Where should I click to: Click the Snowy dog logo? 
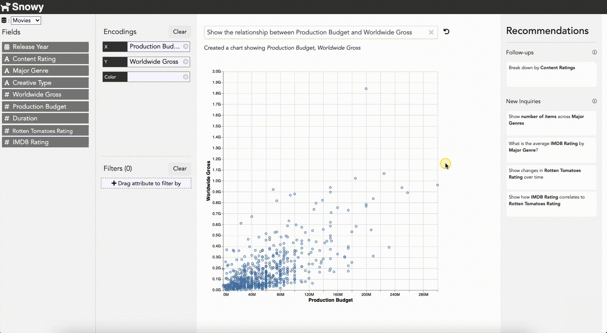point(5,7)
